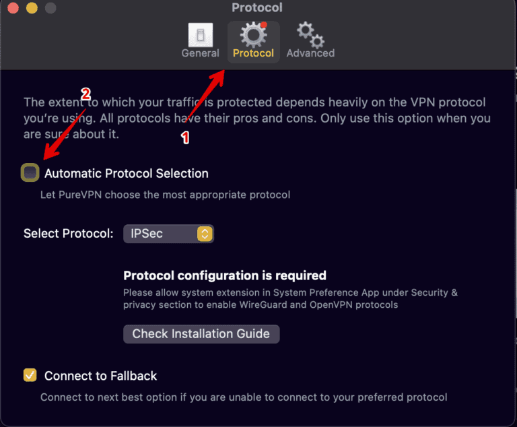Click the Protocol window title text
This screenshot has width=517, height=427.
[257, 8]
